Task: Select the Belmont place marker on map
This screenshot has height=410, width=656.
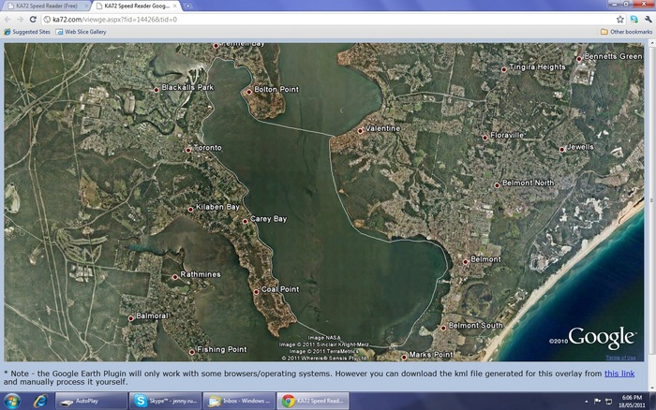Action: [466, 260]
